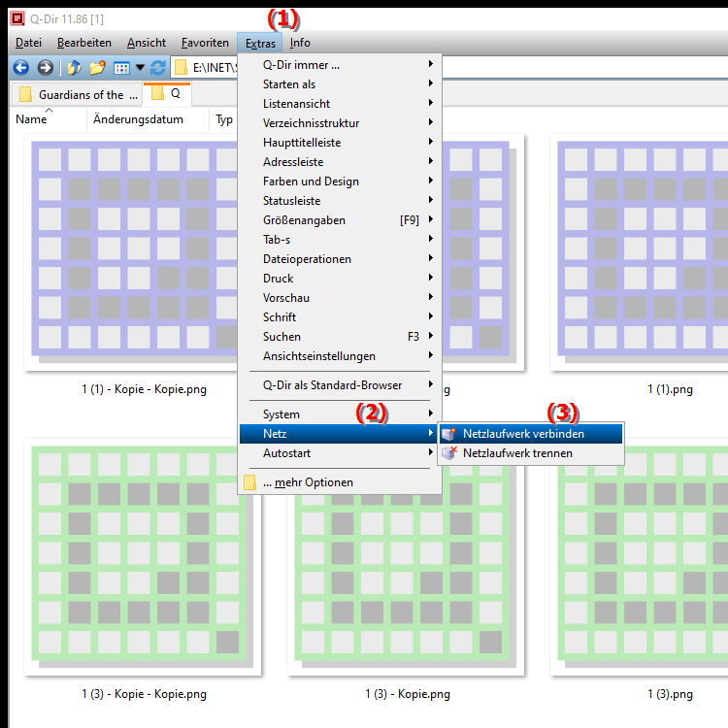Viewport: 728px width, 728px height.
Task: Open the Favoriten menu
Action: pyautogui.click(x=205, y=43)
